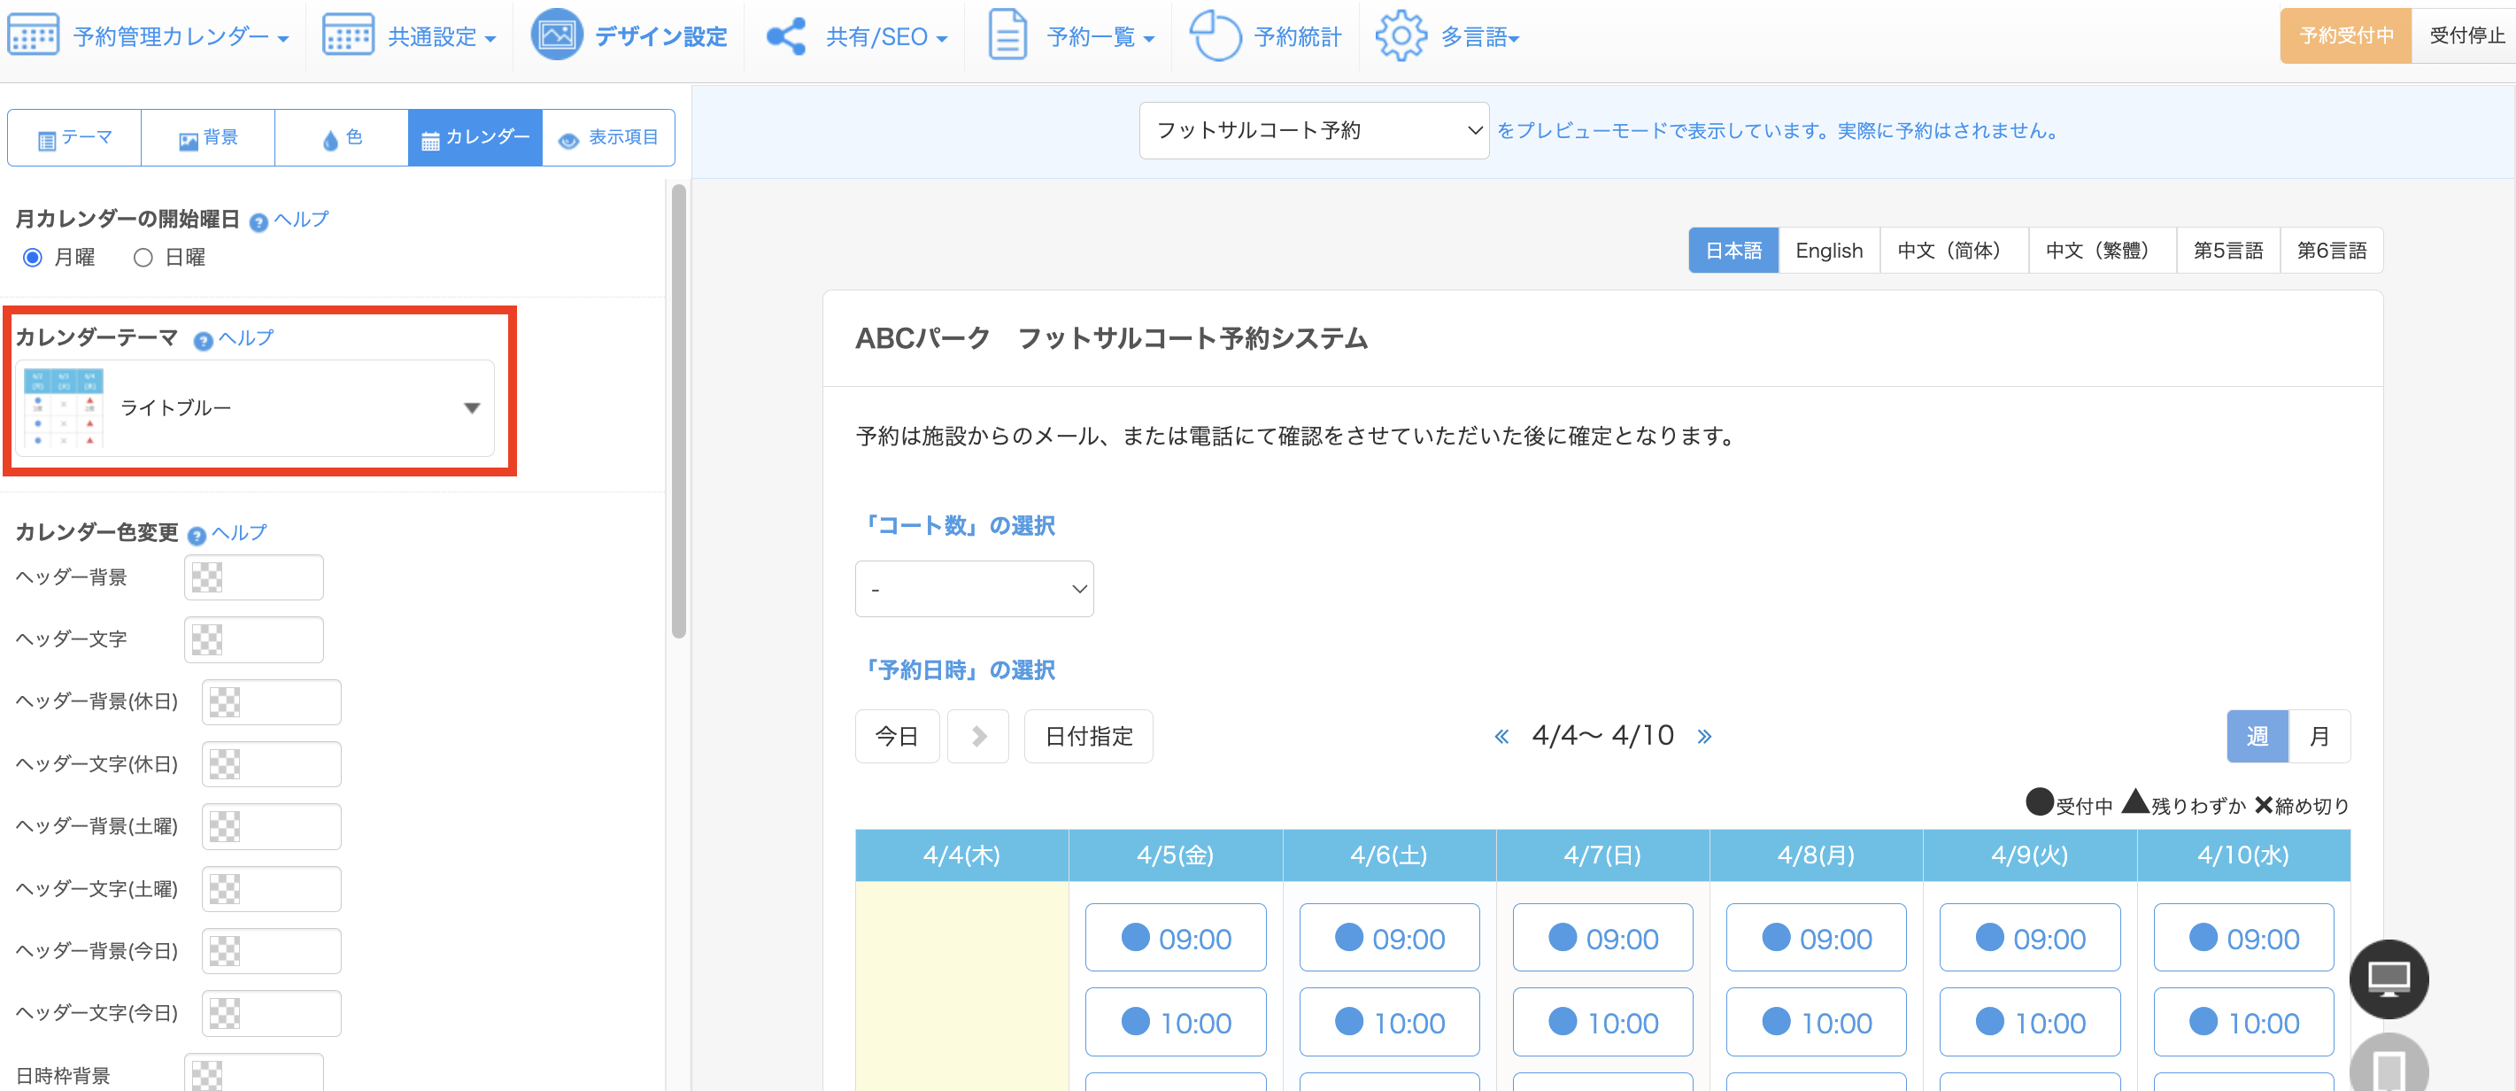Click the デザイン設定 image icon

tap(556, 35)
